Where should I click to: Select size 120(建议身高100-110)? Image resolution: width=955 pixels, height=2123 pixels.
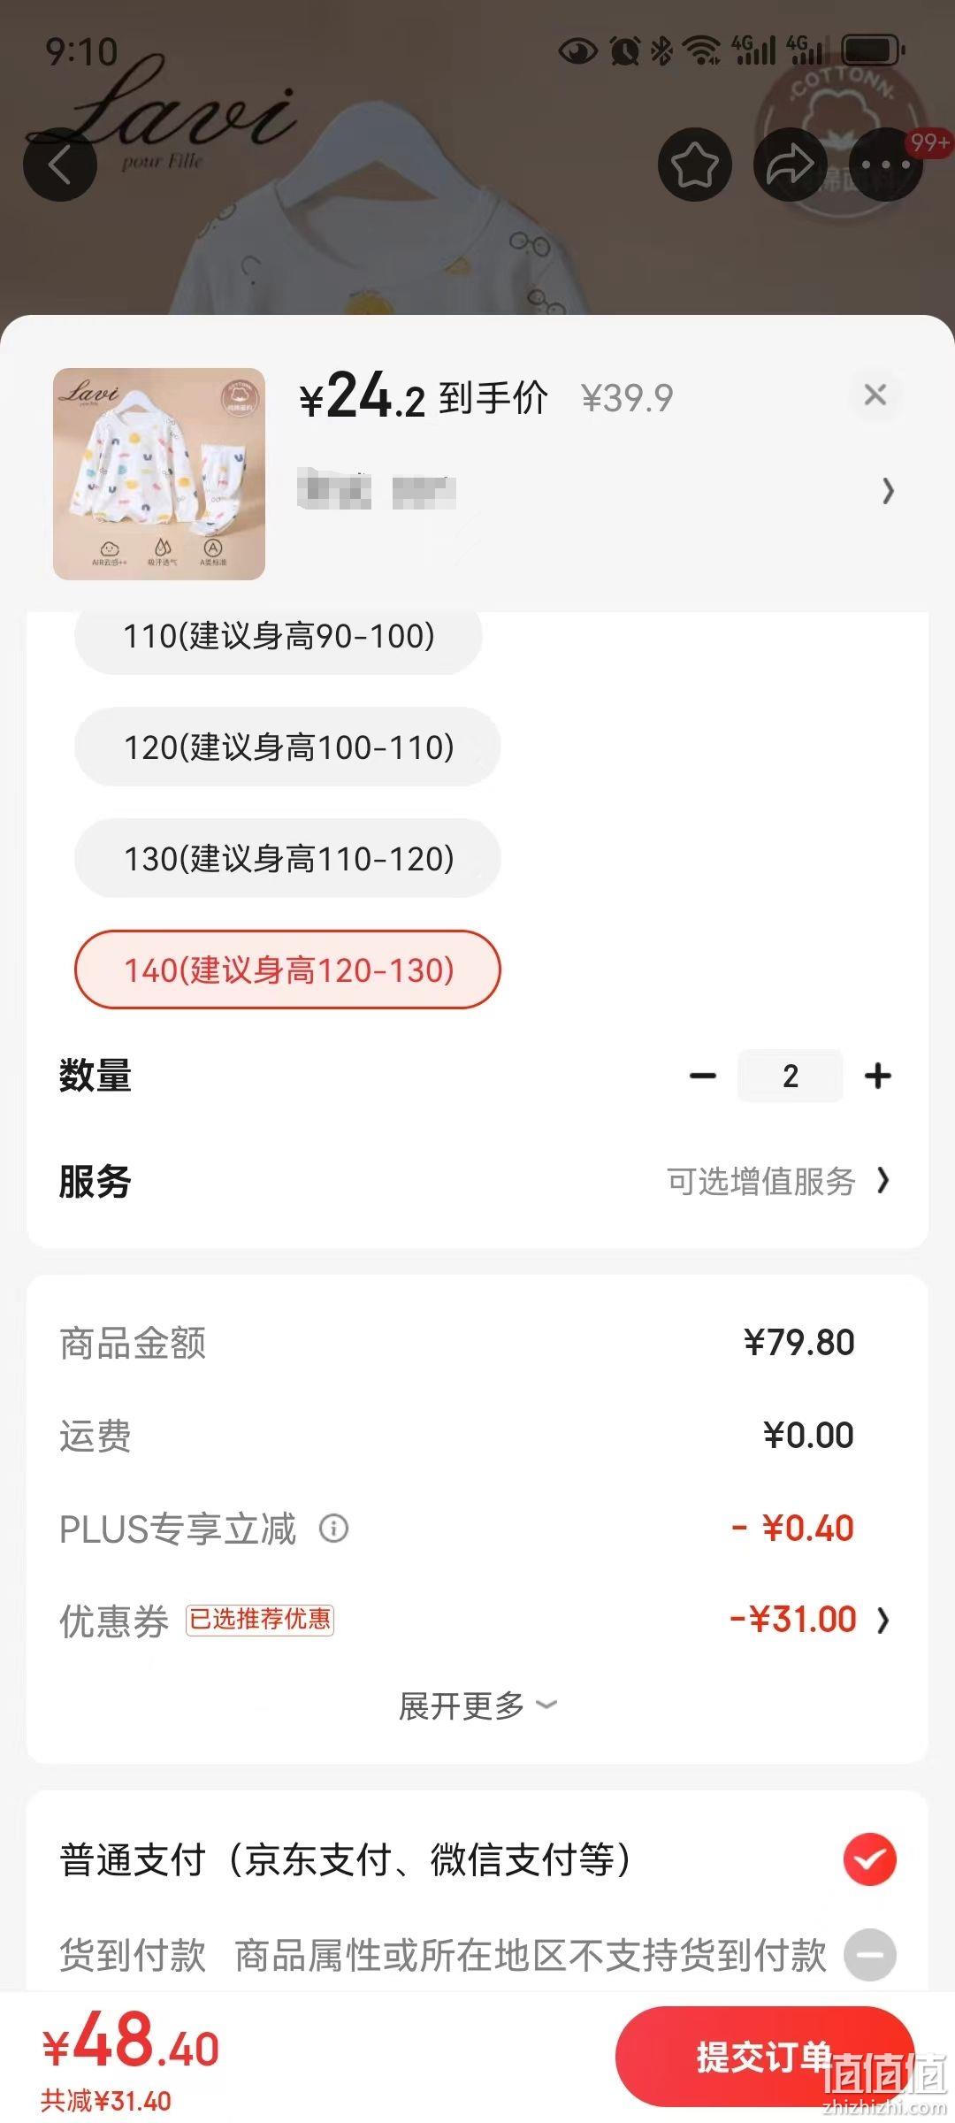(287, 747)
